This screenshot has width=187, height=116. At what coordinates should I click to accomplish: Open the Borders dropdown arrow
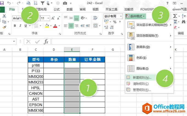[x=40, y=26]
